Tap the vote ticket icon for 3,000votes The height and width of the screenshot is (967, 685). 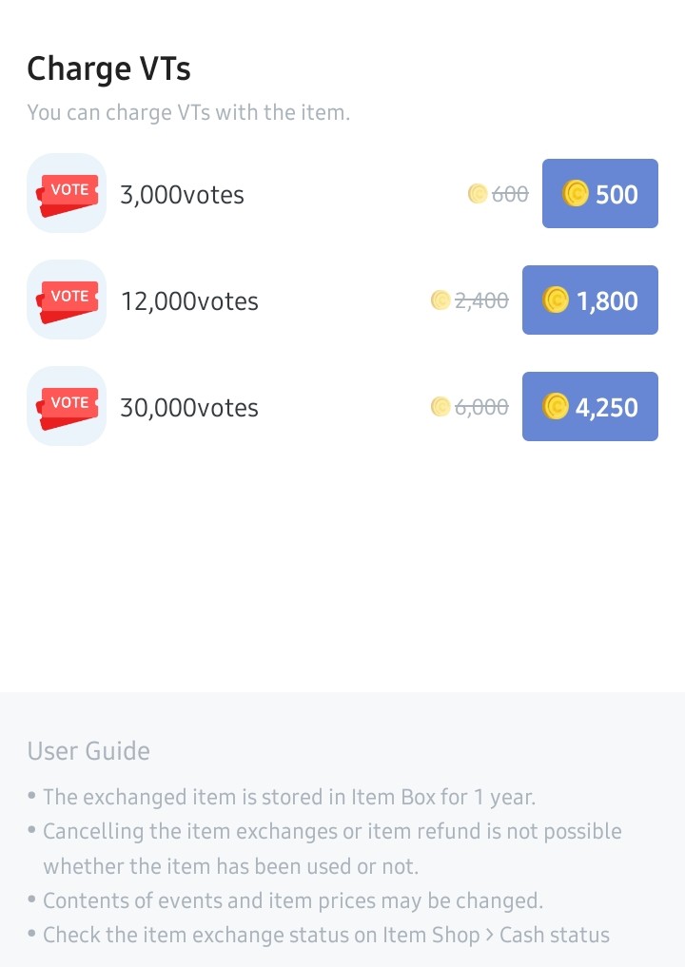[x=67, y=193]
